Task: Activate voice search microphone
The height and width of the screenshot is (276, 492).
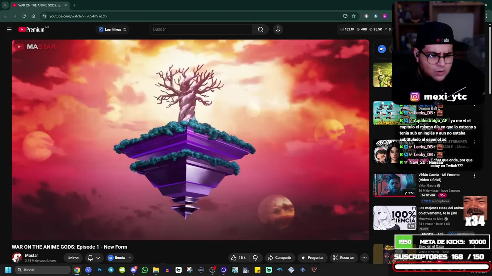Action: pos(278,30)
